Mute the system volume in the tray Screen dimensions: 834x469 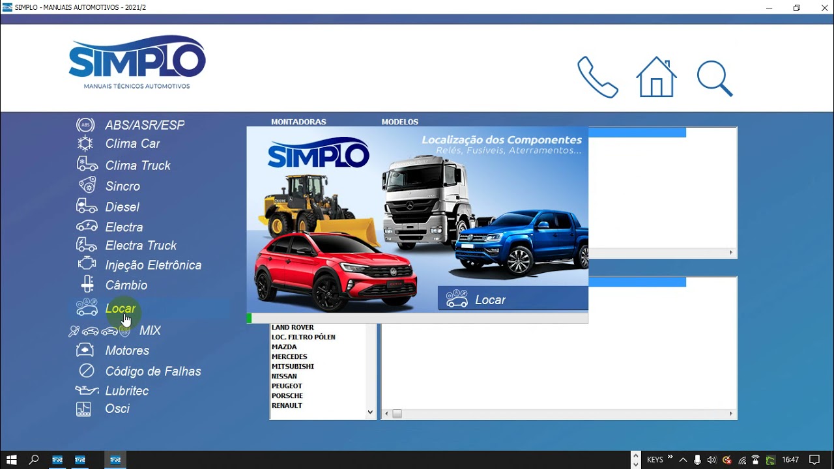tap(712, 459)
